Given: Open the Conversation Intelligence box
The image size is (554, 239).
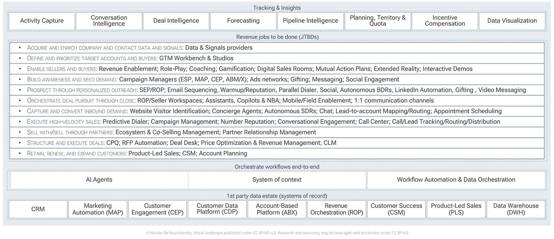Looking at the screenshot, I should [109, 21].
